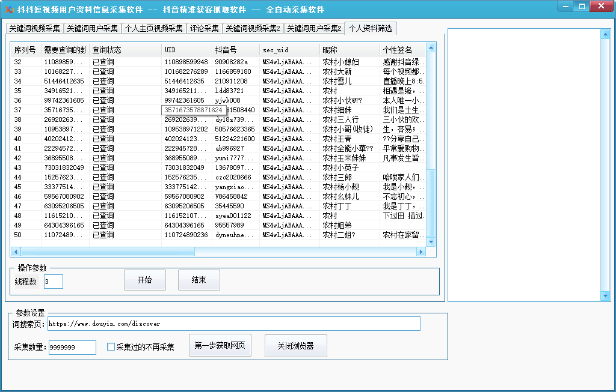The height and width of the screenshot is (392, 616).
Task: Open the 个人主页视频采集 tab
Action: (153, 28)
